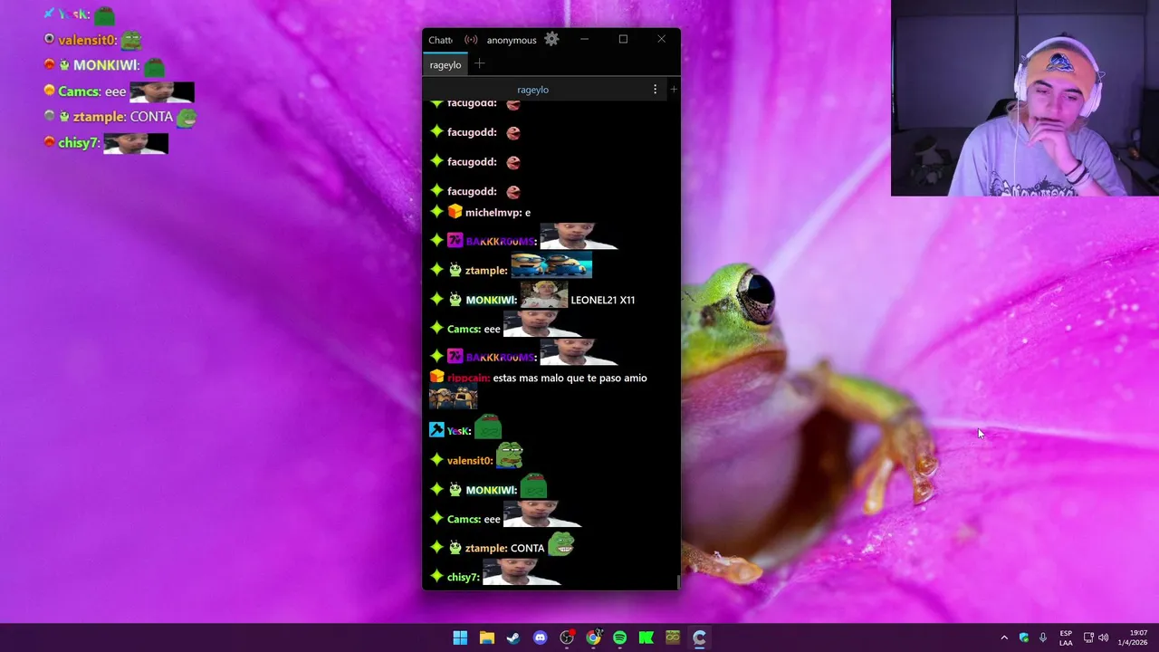Viewport: 1159px width, 652px height.
Task: Add a new split with plus icon
Action: tap(673, 90)
